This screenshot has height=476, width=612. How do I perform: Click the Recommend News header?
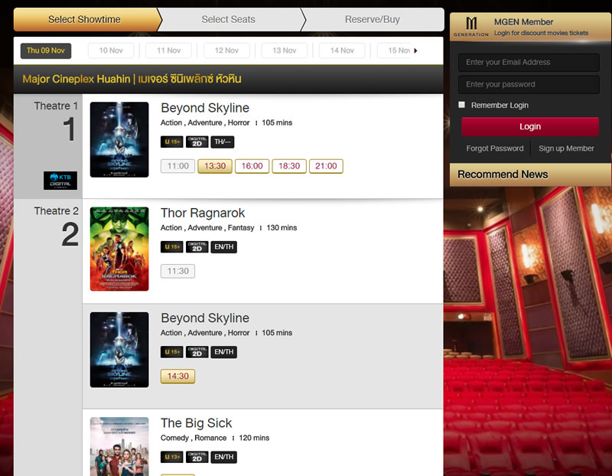[503, 174]
